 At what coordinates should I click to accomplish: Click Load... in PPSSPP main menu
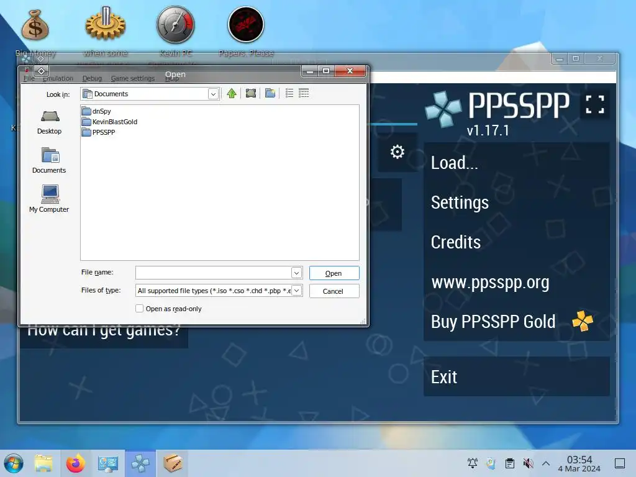pyautogui.click(x=516, y=163)
